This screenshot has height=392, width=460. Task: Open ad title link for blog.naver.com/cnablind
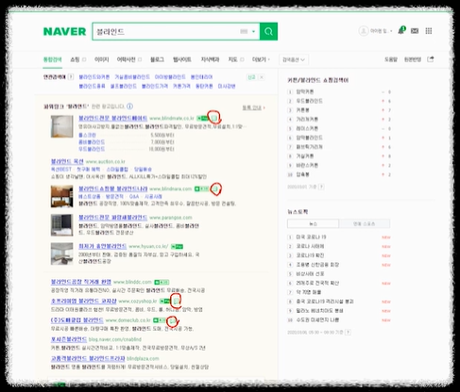[69, 339]
